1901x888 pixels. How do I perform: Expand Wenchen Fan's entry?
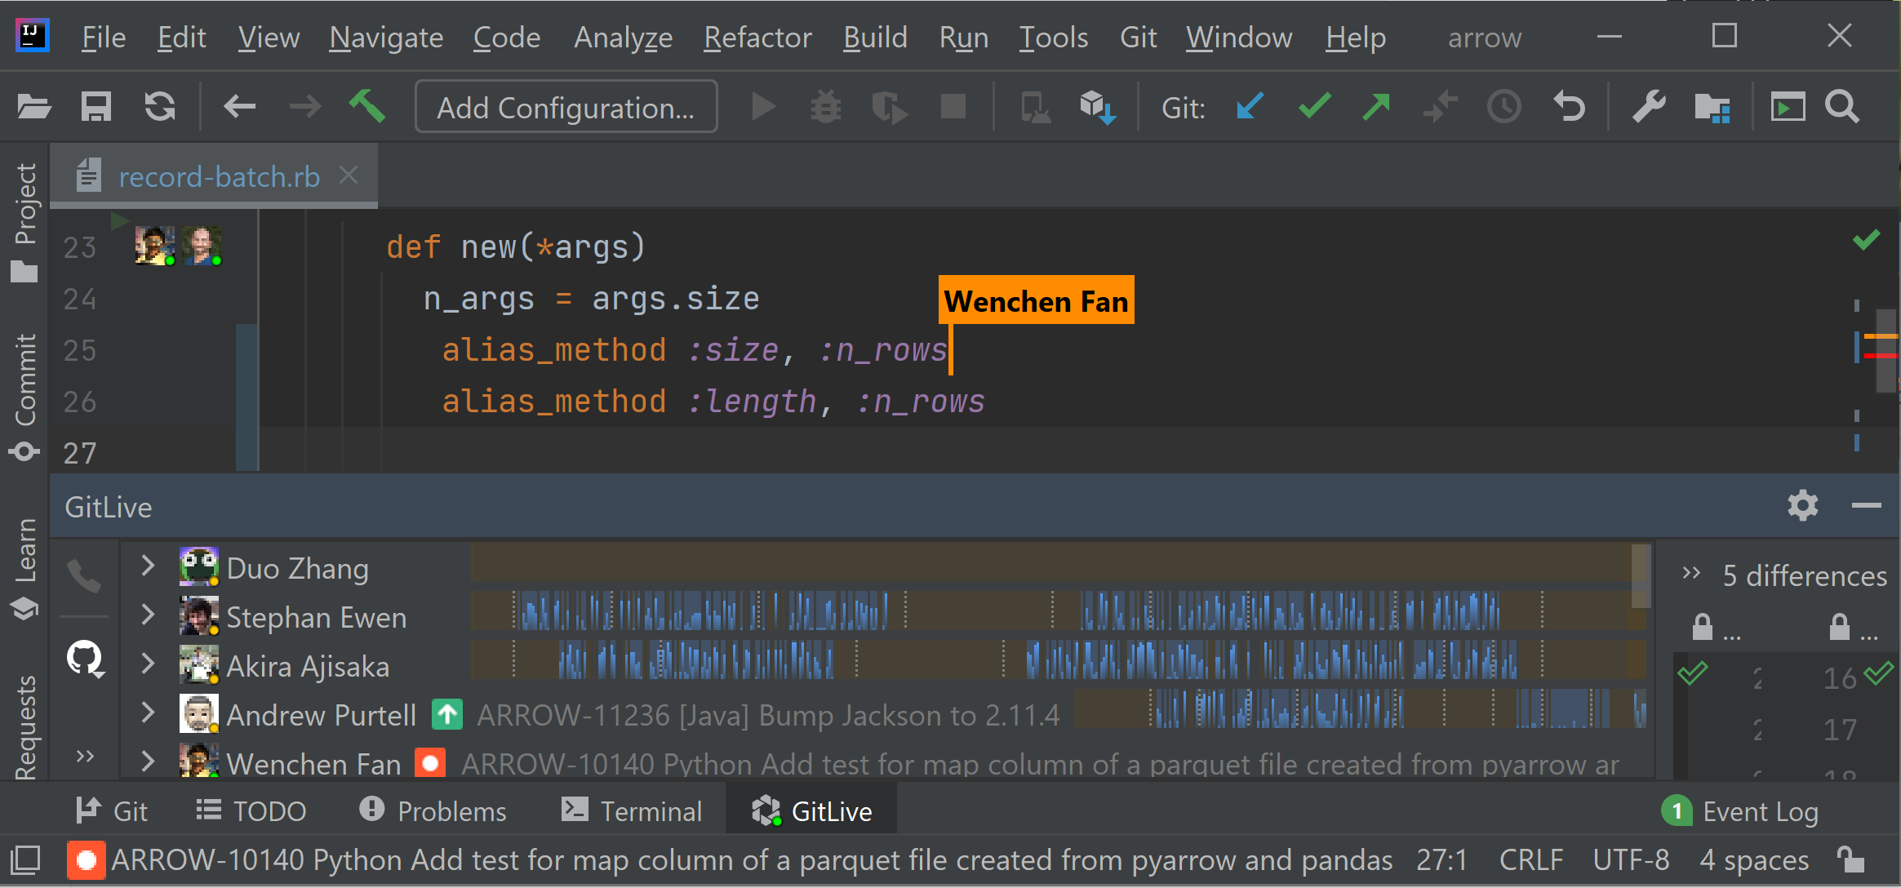[148, 761]
